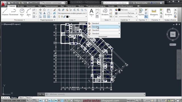Click the Erase tool icon
The image size is (182, 102).
54,10
